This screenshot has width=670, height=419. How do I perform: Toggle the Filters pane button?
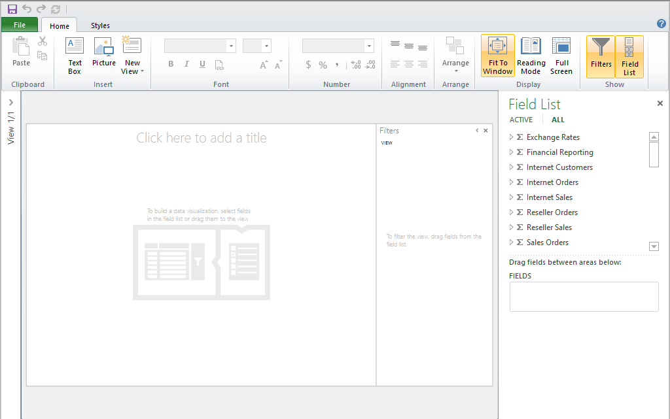pos(601,56)
